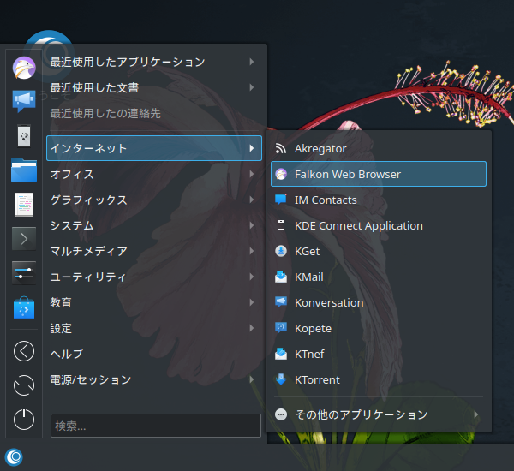Launch Kopete from the submenu

click(379, 328)
